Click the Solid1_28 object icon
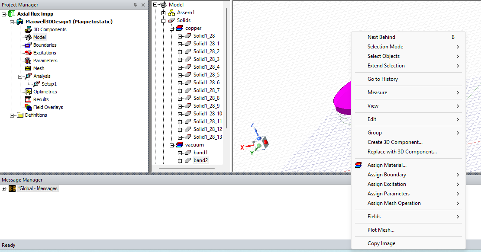481x252 pixels. tap(188, 36)
